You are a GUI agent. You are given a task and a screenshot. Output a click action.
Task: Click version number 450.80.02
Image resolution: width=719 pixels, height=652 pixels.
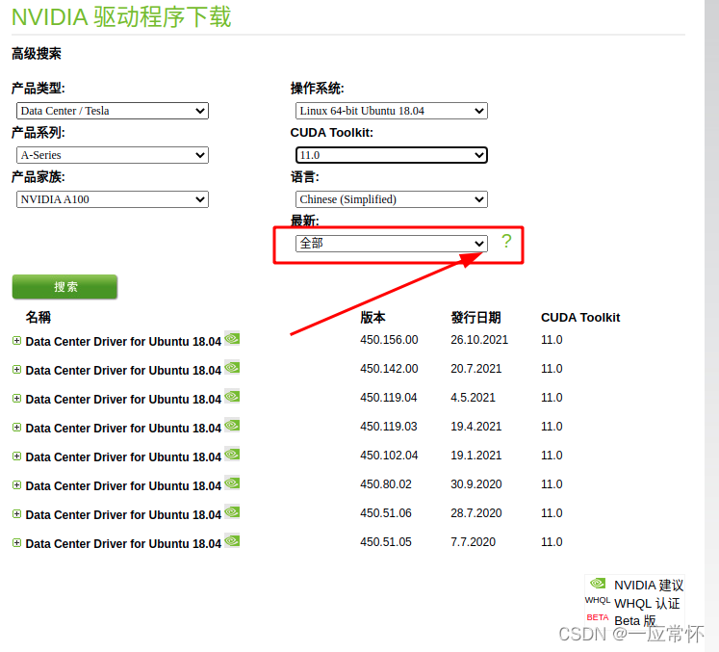click(386, 484)
